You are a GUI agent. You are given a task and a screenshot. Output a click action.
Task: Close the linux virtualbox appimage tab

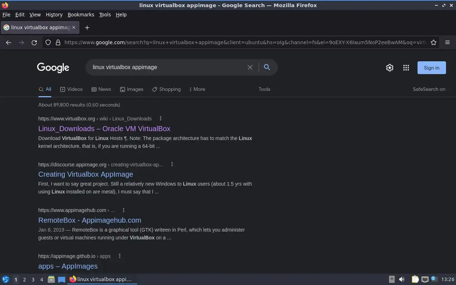coord(74,27)
